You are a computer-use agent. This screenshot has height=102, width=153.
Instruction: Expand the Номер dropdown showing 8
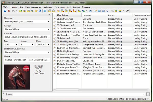click(x=32, y=45)
